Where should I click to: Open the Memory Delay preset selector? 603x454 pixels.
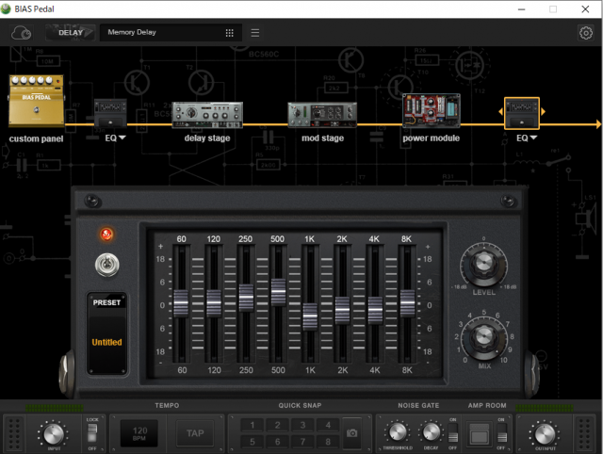[x=171, y=33]
